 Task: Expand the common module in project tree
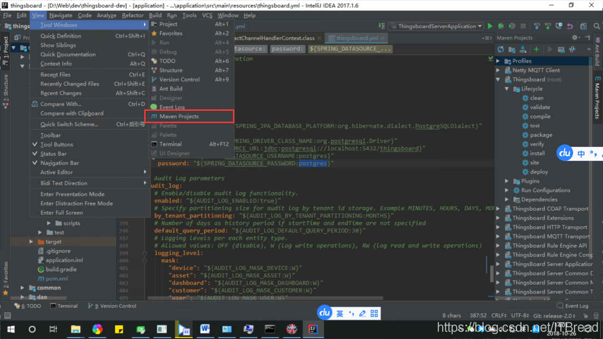point(22,287)
